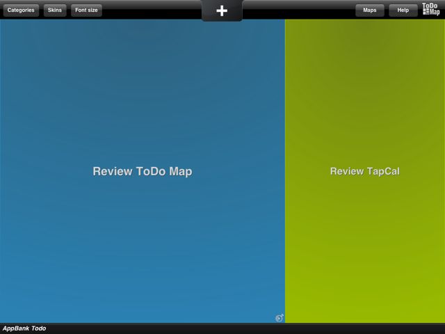Open the Categories menu

coord(21,10)
